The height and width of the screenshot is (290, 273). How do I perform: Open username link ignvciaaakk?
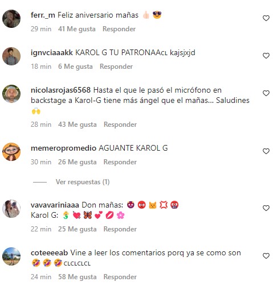click(x=52, y=52)
